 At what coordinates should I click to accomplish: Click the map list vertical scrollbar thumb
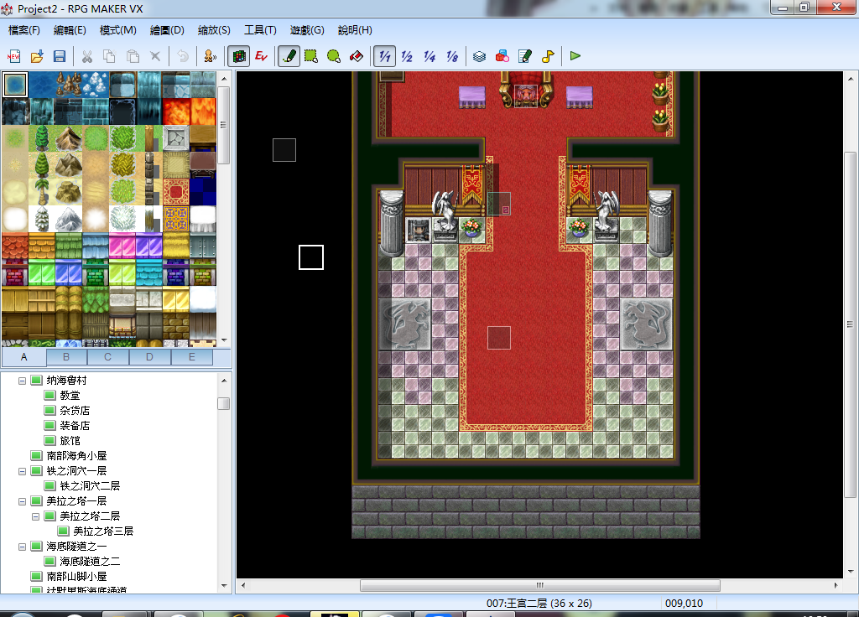pyautogui.click(x=223, y=403)
